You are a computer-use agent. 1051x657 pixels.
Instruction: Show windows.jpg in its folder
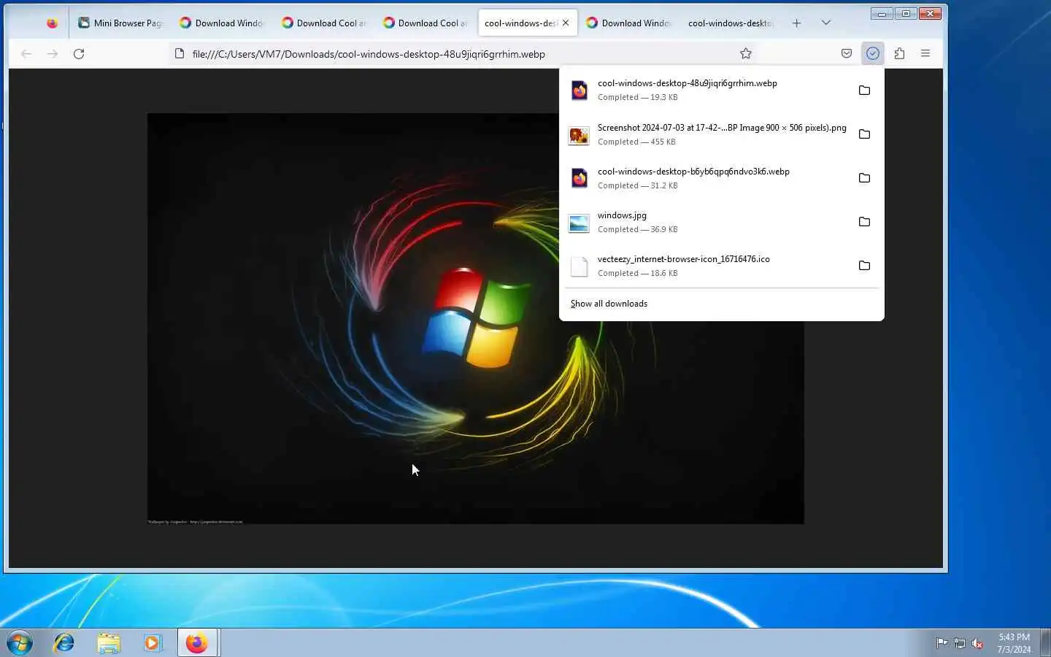(x=864, y=221)
